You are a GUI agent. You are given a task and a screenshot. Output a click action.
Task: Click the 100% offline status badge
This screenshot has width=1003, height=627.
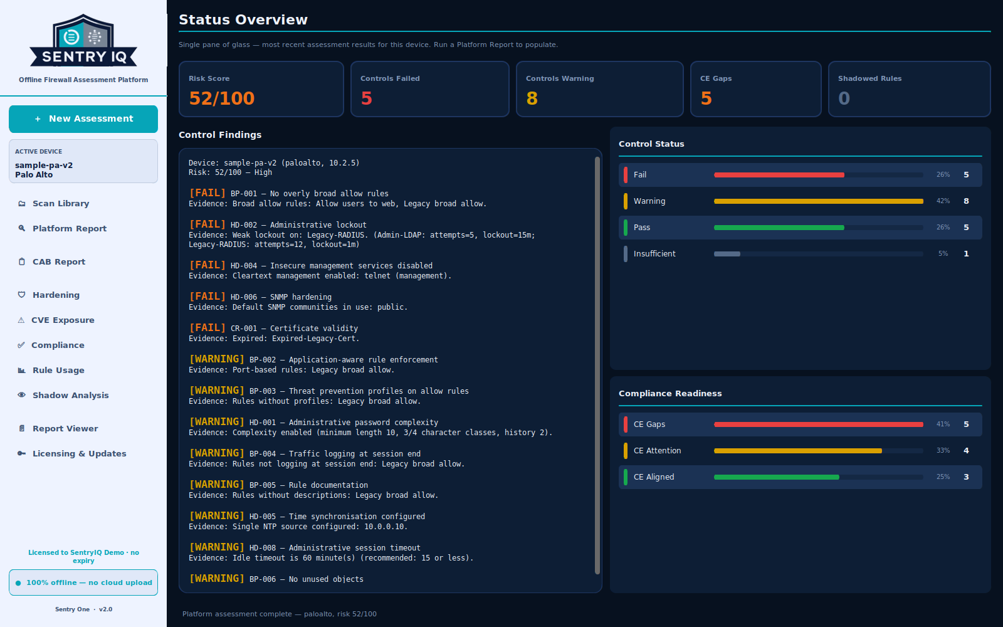pos(83,582)
